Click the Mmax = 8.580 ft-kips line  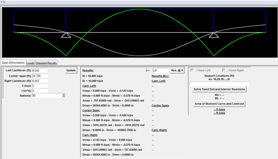111,120
